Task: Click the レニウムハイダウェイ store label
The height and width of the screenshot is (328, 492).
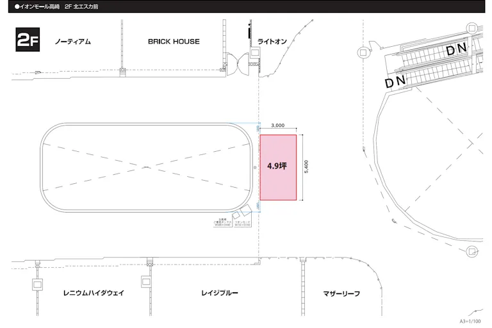Action: pyautogui.click(x=94, y=293)
